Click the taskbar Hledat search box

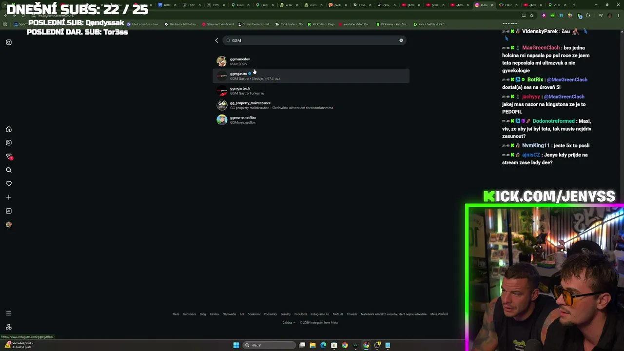point(270,345)
